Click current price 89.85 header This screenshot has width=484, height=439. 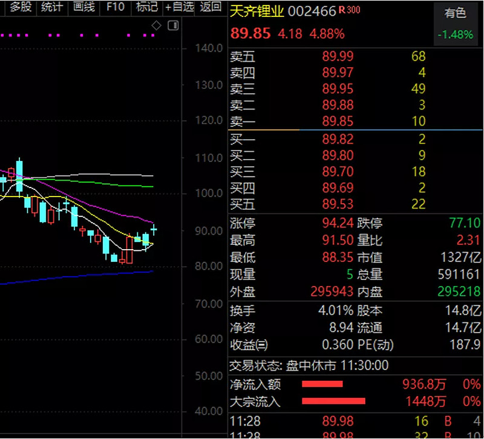tap(250, 33)
